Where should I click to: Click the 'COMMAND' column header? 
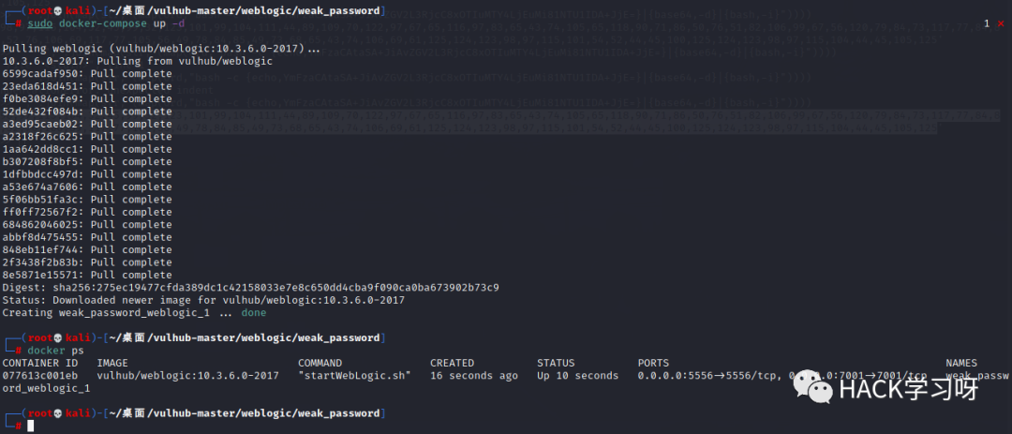[320, 364]
